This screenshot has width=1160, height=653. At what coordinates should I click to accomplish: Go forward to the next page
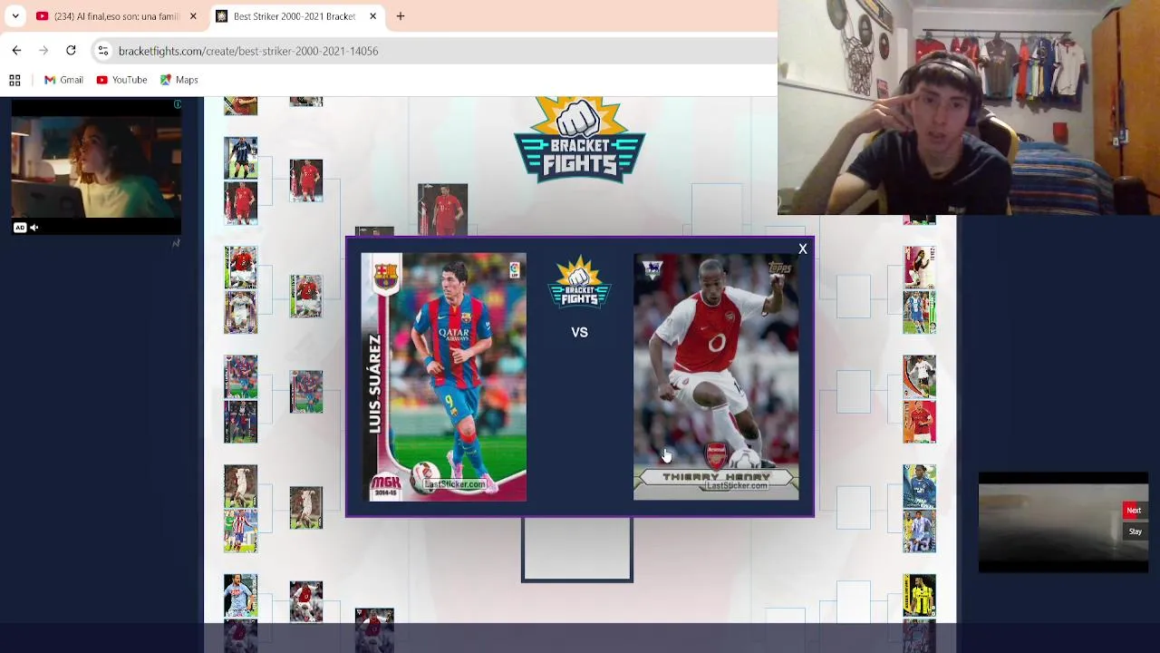pos(43,51)
